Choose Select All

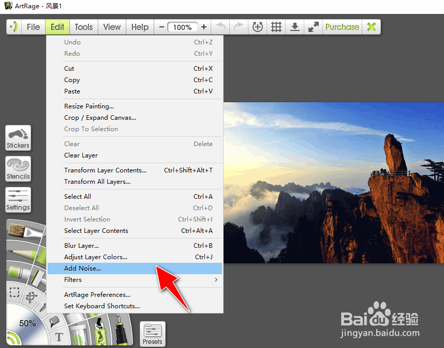[x=135, y=197]
